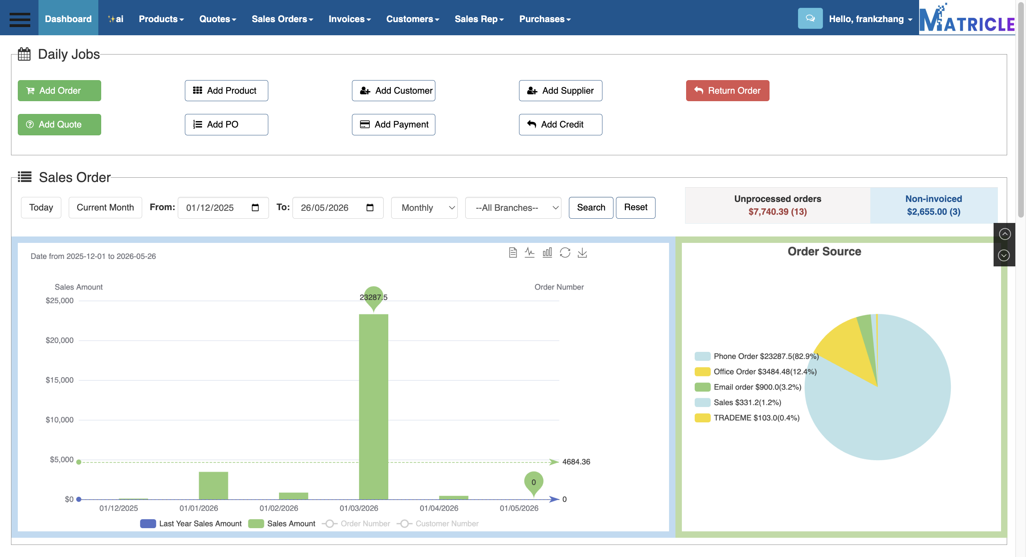This screenshot has height=557, width=1026.
Task: Click the scroll-up arrow circle icon
Action: tap(1004, 234)
